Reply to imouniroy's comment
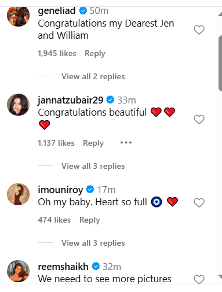The image size is (222, 292). [90, 220]
